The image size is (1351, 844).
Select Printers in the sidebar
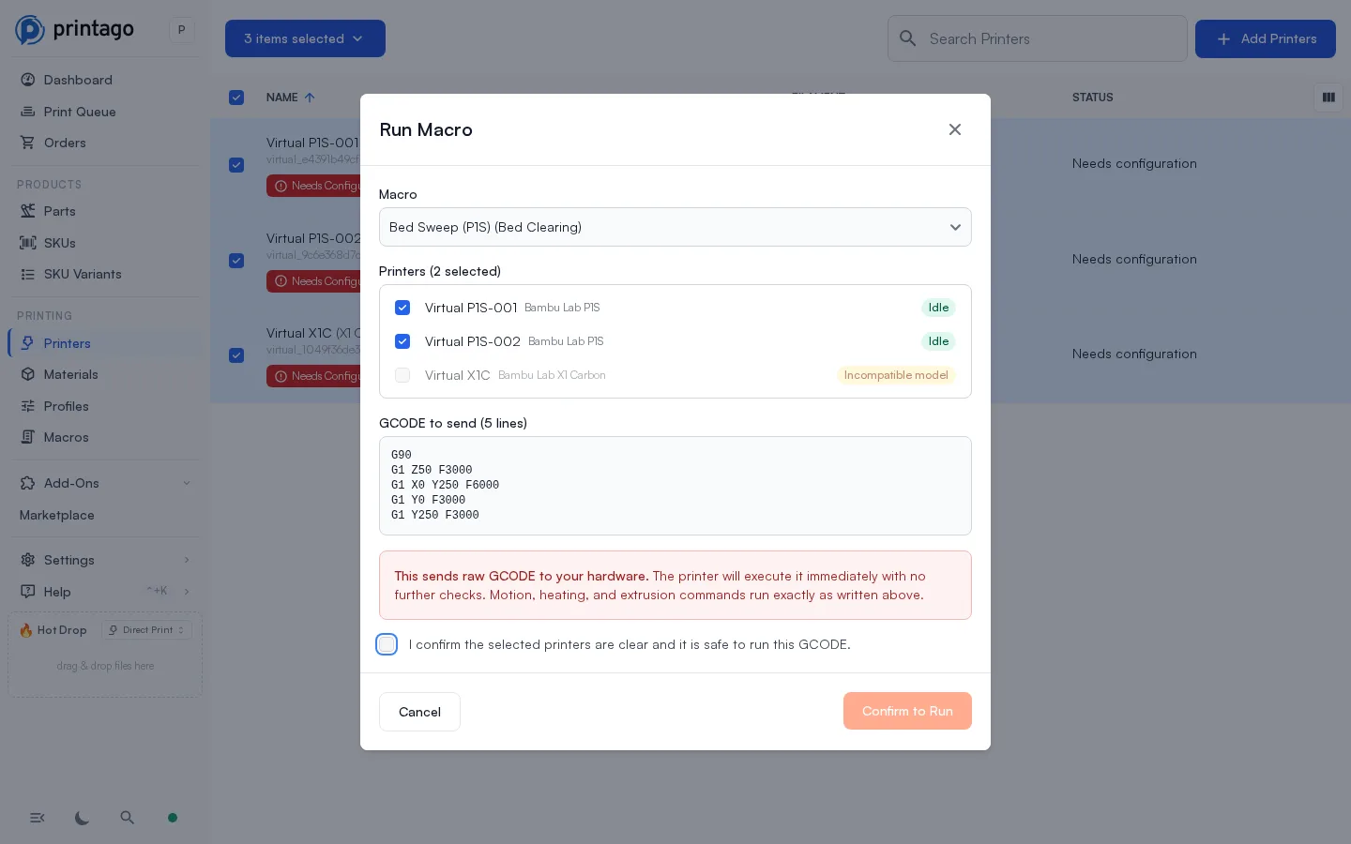point(68,343)
